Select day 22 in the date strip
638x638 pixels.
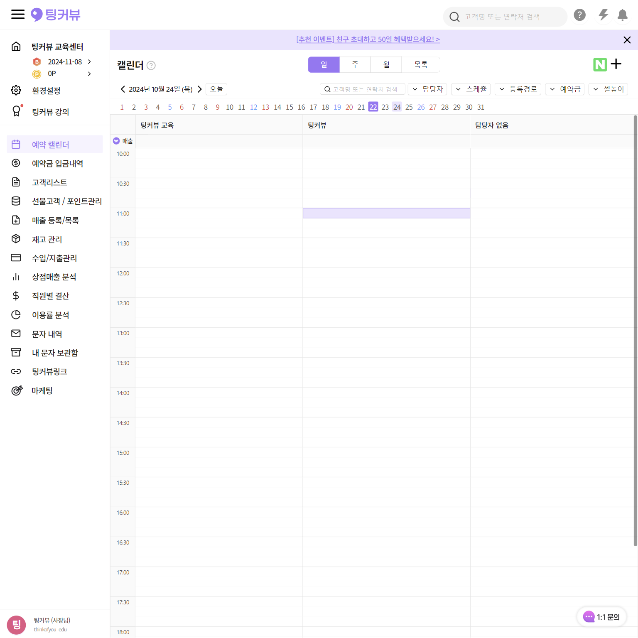pos(373,107)
